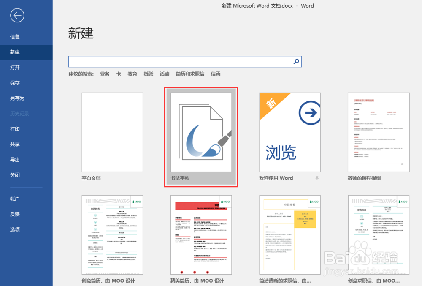The image size is (422, 286).
Task: Click the 教师的课程提纲 caption text
Action: coord(364,178)
